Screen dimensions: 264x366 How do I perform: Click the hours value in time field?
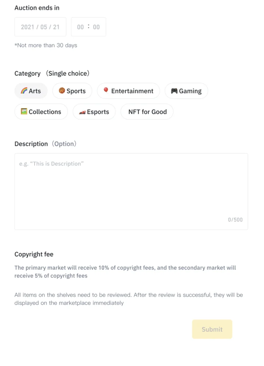81,27
